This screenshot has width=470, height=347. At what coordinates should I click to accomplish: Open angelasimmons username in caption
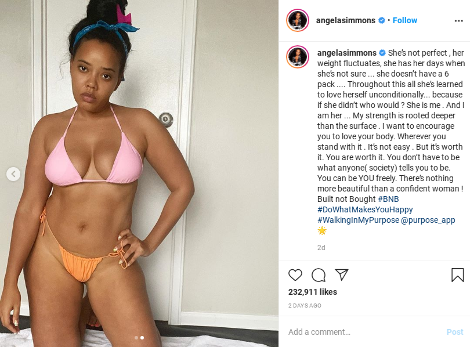(347, 53)
